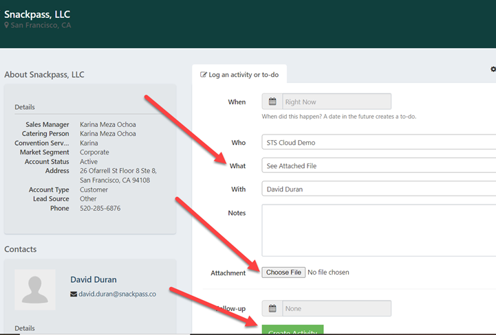This screenshot has width=496, height=335.
Task: Select the Log an activity or to-do tab
Action: point(239,74)
